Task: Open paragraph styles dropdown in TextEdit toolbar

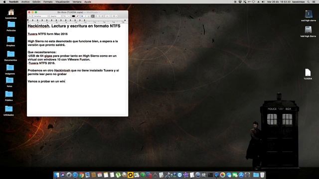Action: click(30, 16)
